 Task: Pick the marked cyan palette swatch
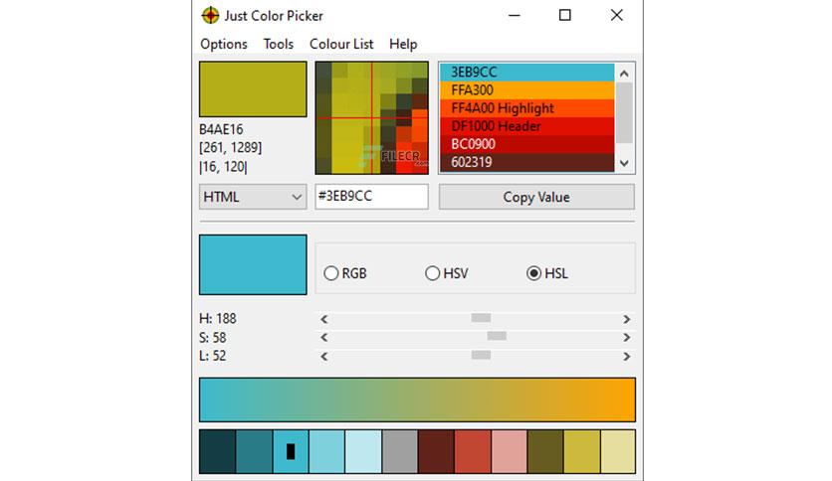tap(291, 452)
